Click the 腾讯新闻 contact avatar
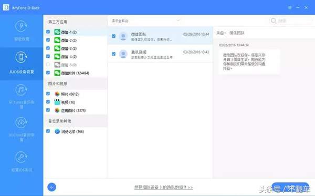Image resolution: width=315 pixels, height=196 pixels. tap(123, 54)
